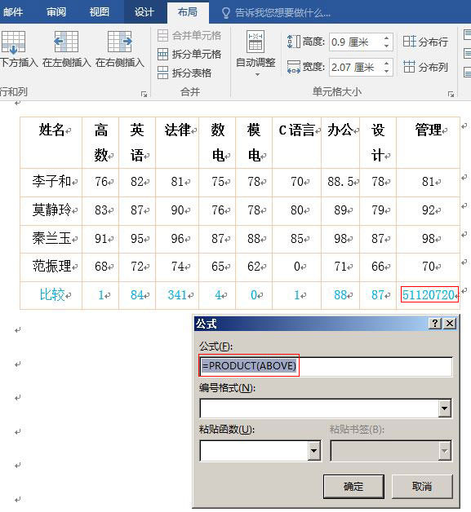Image resolution: width=471 pixels, height=512 pixels.
Task: Click the height (高度) value field
Action: [356, 42]
